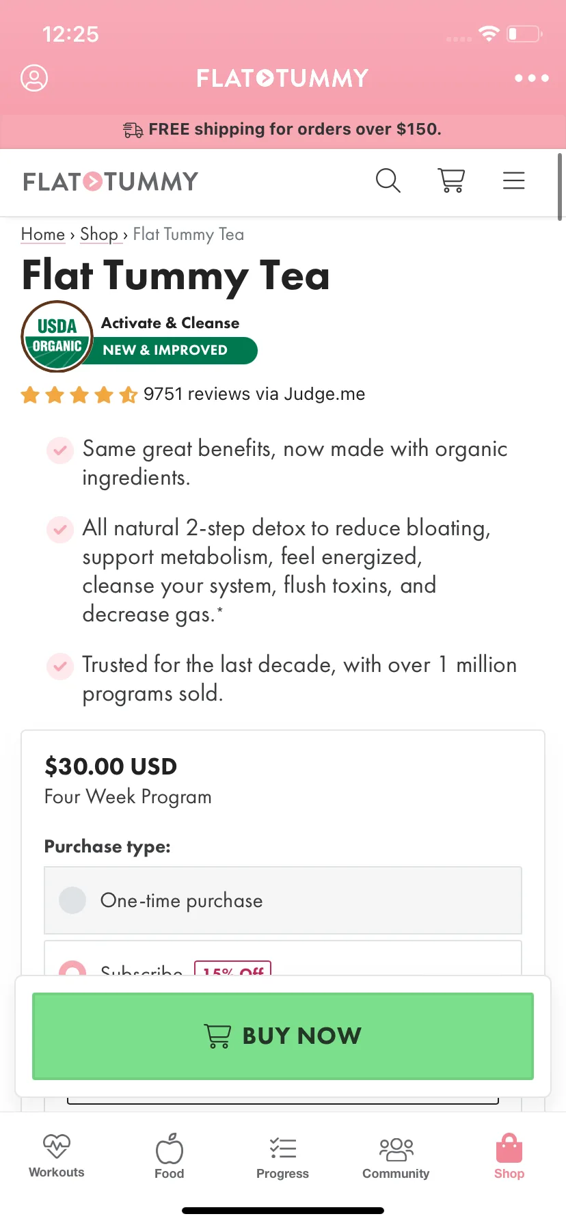Open the user profile icon
Image resolution: width=566 pixels, height=1225 pixels.
tap(34, 78)
